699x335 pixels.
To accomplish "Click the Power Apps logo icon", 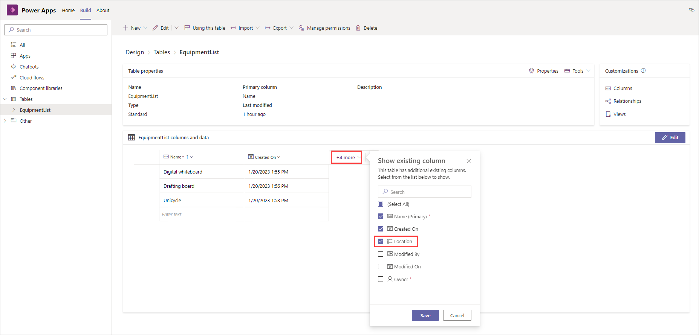I will click(12, 10).
